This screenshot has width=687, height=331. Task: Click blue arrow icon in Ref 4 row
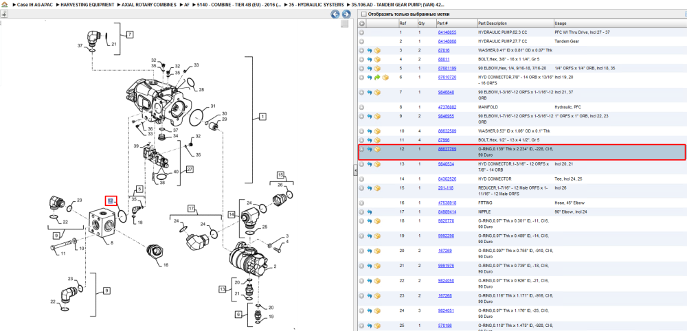pyautogui.click(x=370, y=60)
